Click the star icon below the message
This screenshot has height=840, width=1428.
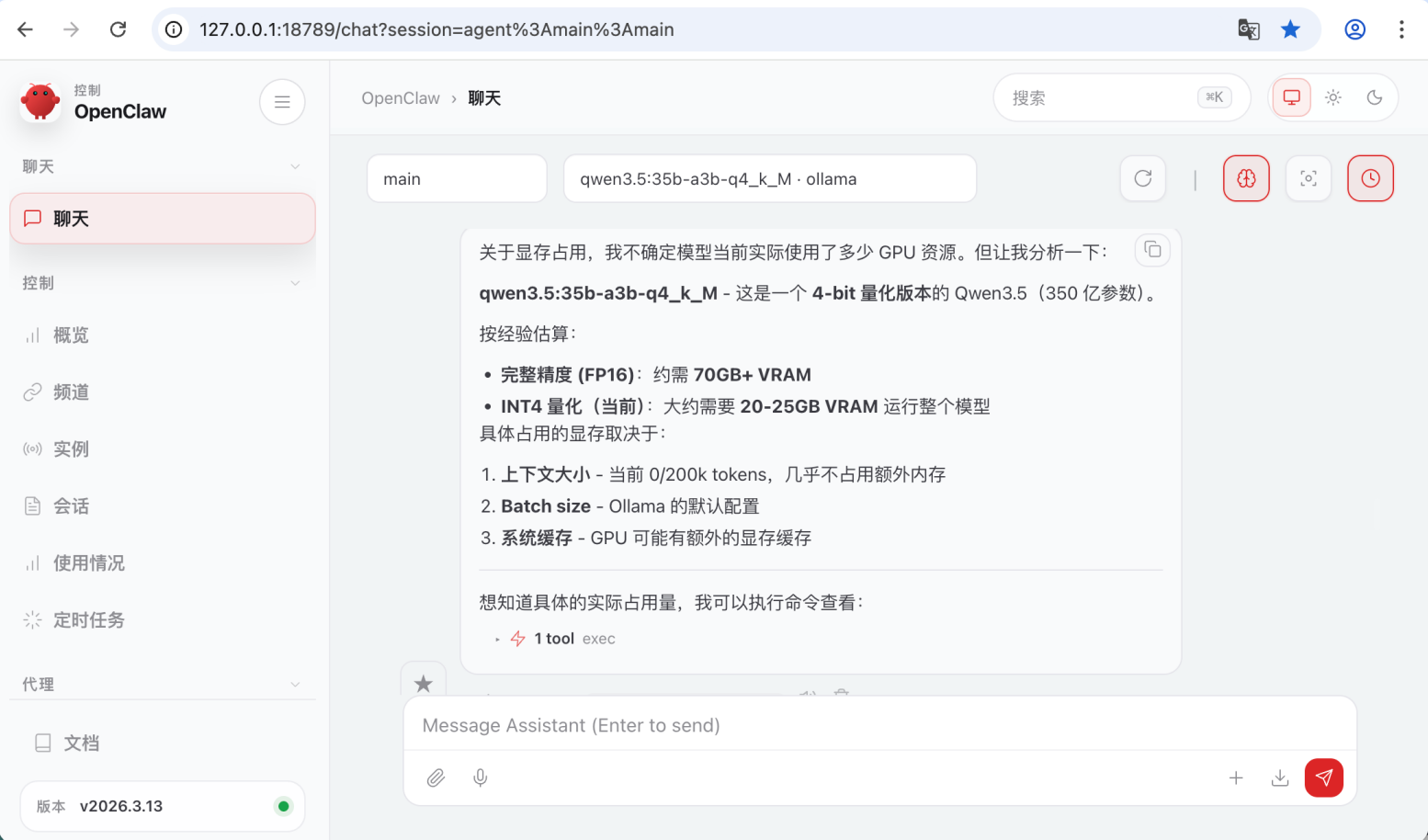(424, 683)
